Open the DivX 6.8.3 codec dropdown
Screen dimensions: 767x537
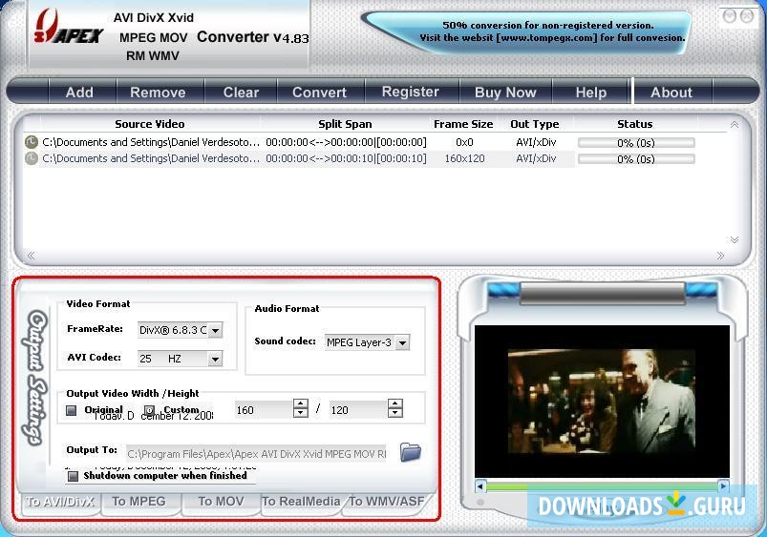(215, 330)
